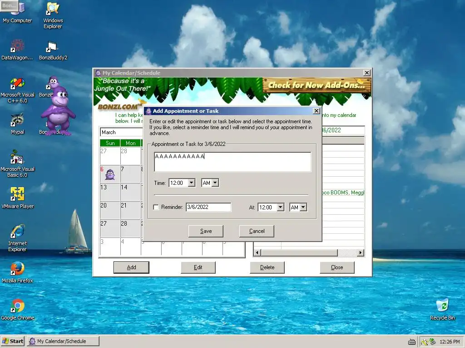The height and width of the screenshot is (348, 465).
Task: Click the Windows Start button
Action: [x=12, y=341]
